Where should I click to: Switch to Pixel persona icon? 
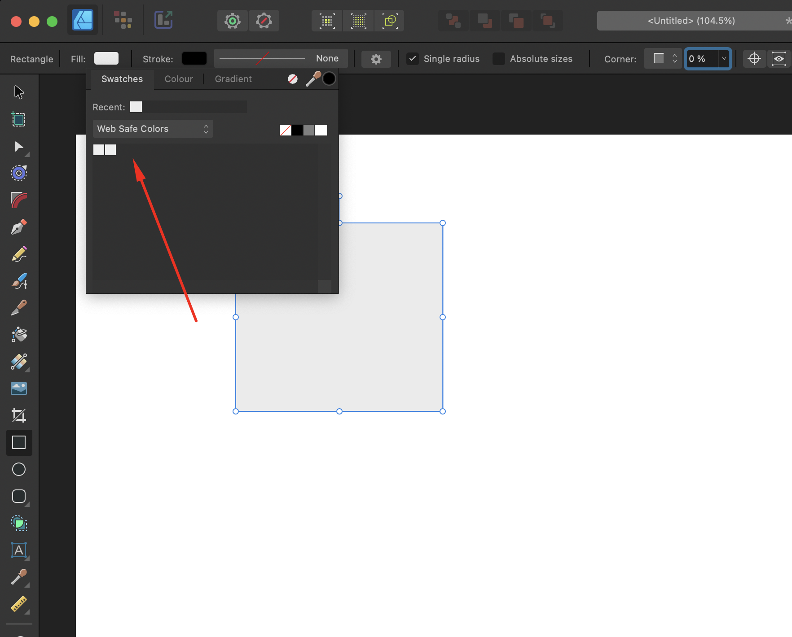point(123,20)
